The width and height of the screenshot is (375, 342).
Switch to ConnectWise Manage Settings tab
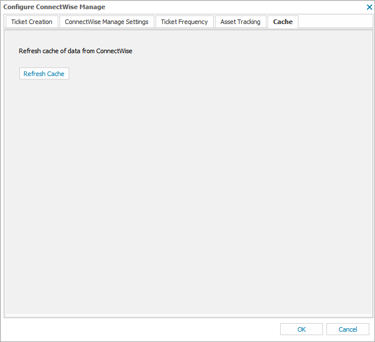tap(107, 22)
